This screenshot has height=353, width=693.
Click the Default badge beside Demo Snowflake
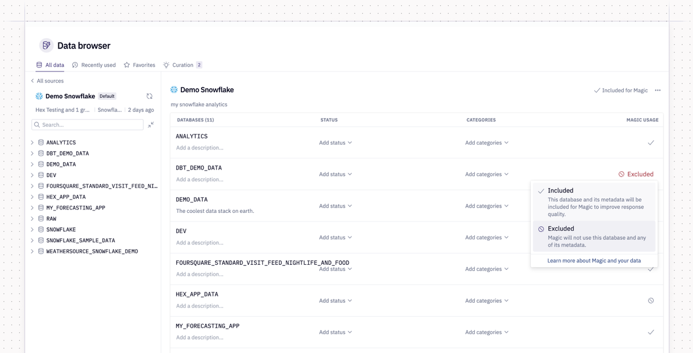pos(107,96)
